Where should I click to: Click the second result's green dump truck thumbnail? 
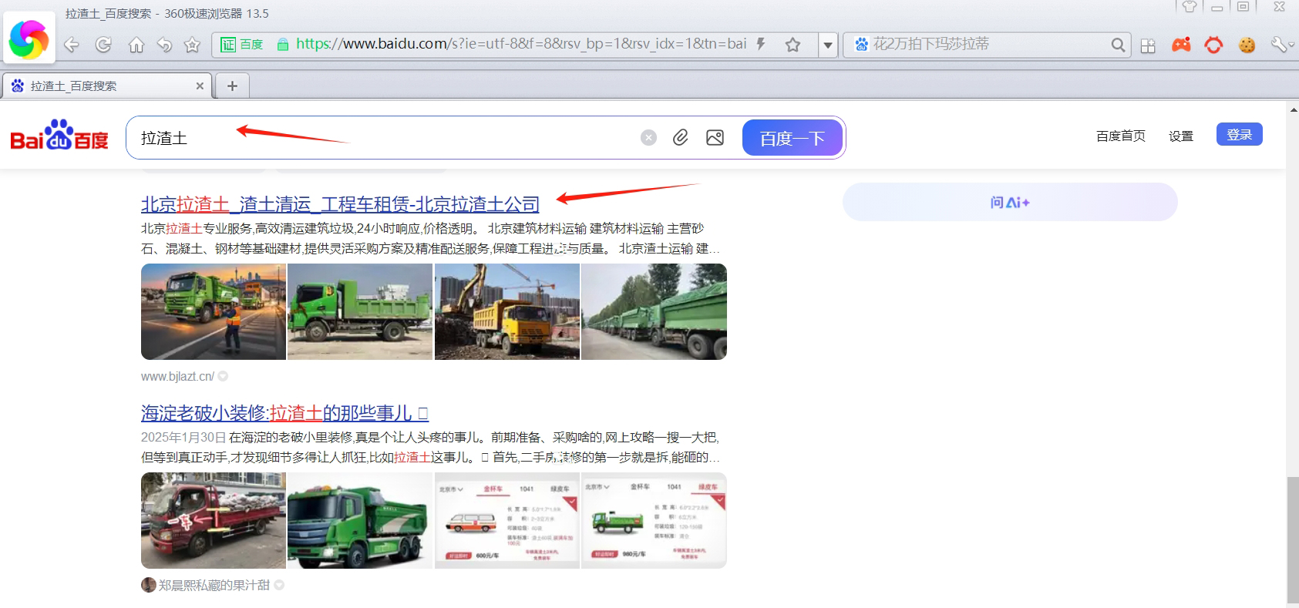(360, 520)
